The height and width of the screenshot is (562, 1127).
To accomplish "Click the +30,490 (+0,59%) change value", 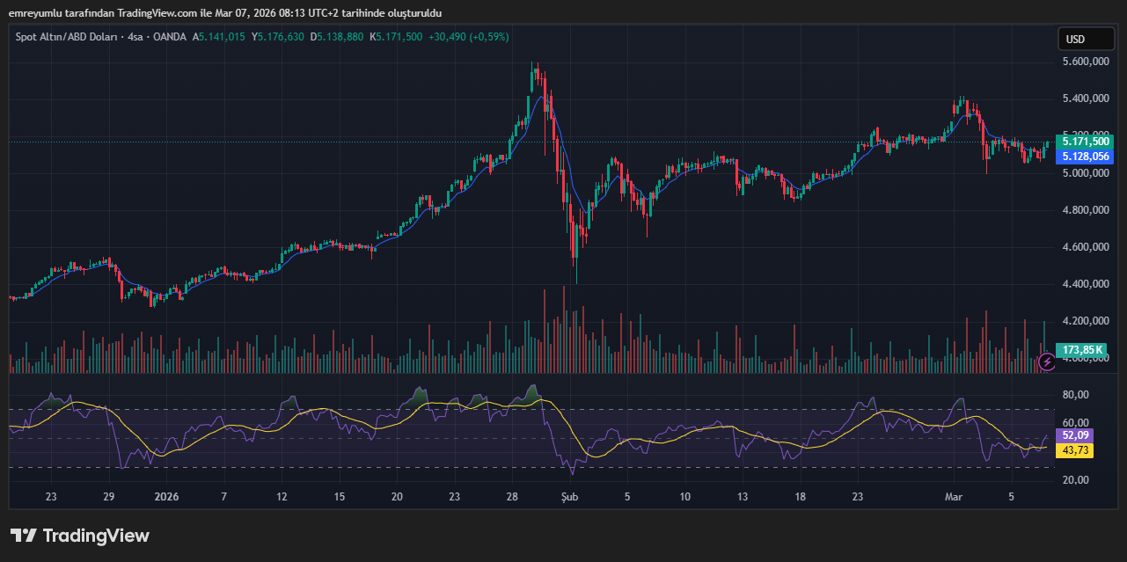I will pyautogui.click(x=468, y=37).
